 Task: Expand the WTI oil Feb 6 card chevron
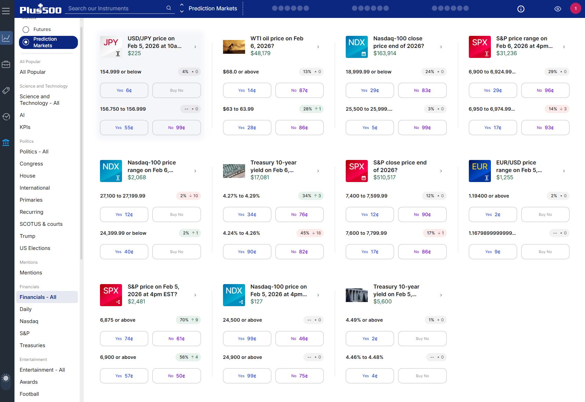click(318, 47)
